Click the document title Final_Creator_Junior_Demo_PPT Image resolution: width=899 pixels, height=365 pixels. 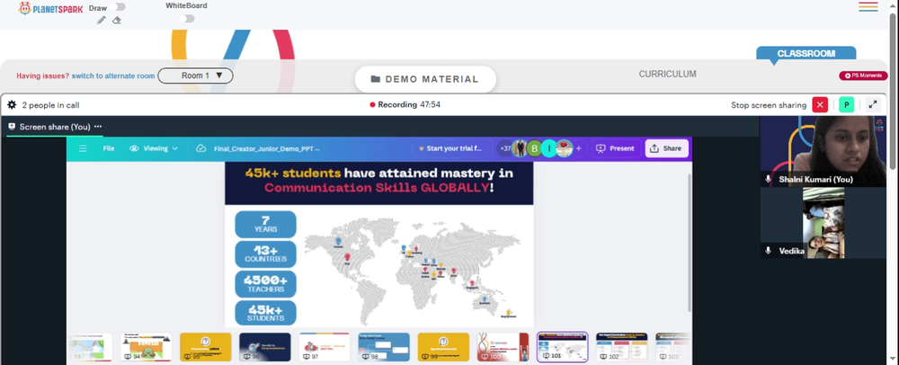[x=267, y=148]
